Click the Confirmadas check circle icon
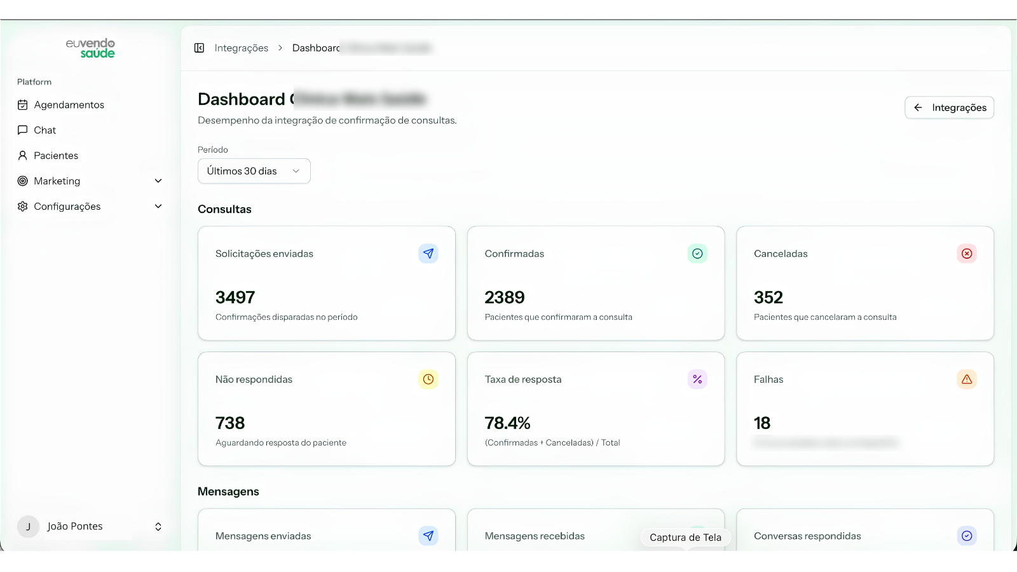The height and width of the screenshot is (572, 1017). pos(697,254)
